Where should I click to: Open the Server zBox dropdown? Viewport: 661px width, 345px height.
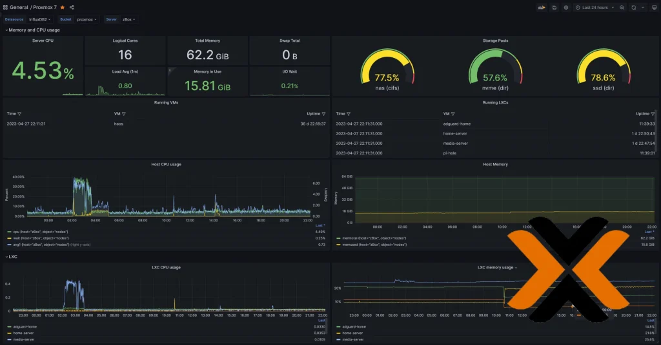point(129,19)
